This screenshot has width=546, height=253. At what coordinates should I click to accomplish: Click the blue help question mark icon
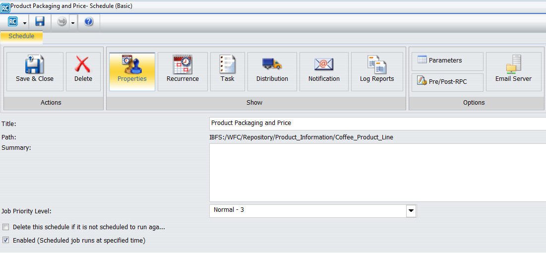(89, 22)
